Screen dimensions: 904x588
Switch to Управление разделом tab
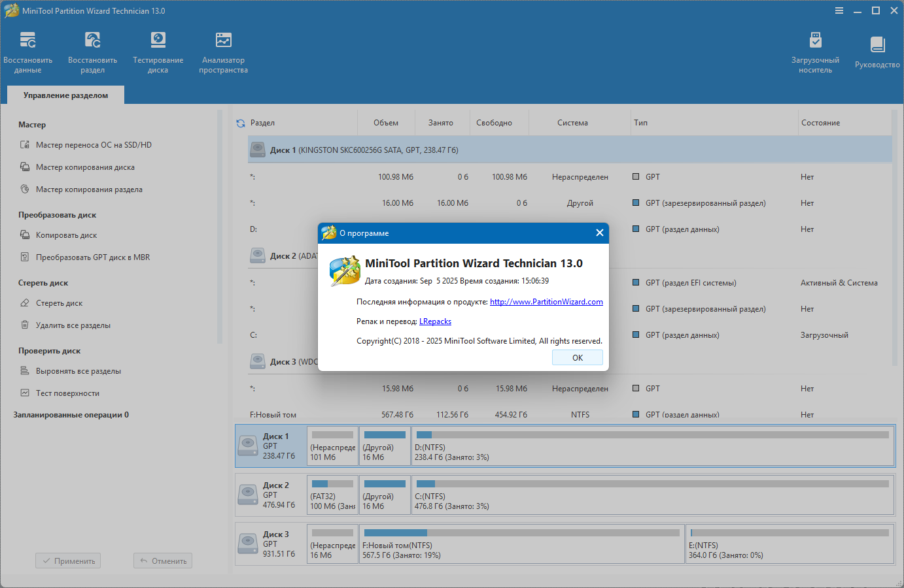(x=65, y=95)
